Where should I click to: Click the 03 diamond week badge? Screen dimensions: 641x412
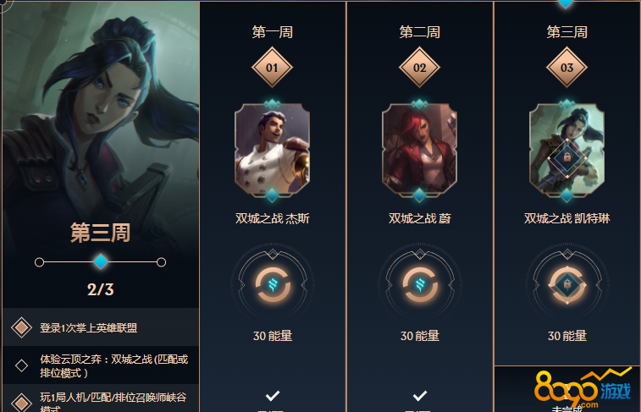coord(566,68)
